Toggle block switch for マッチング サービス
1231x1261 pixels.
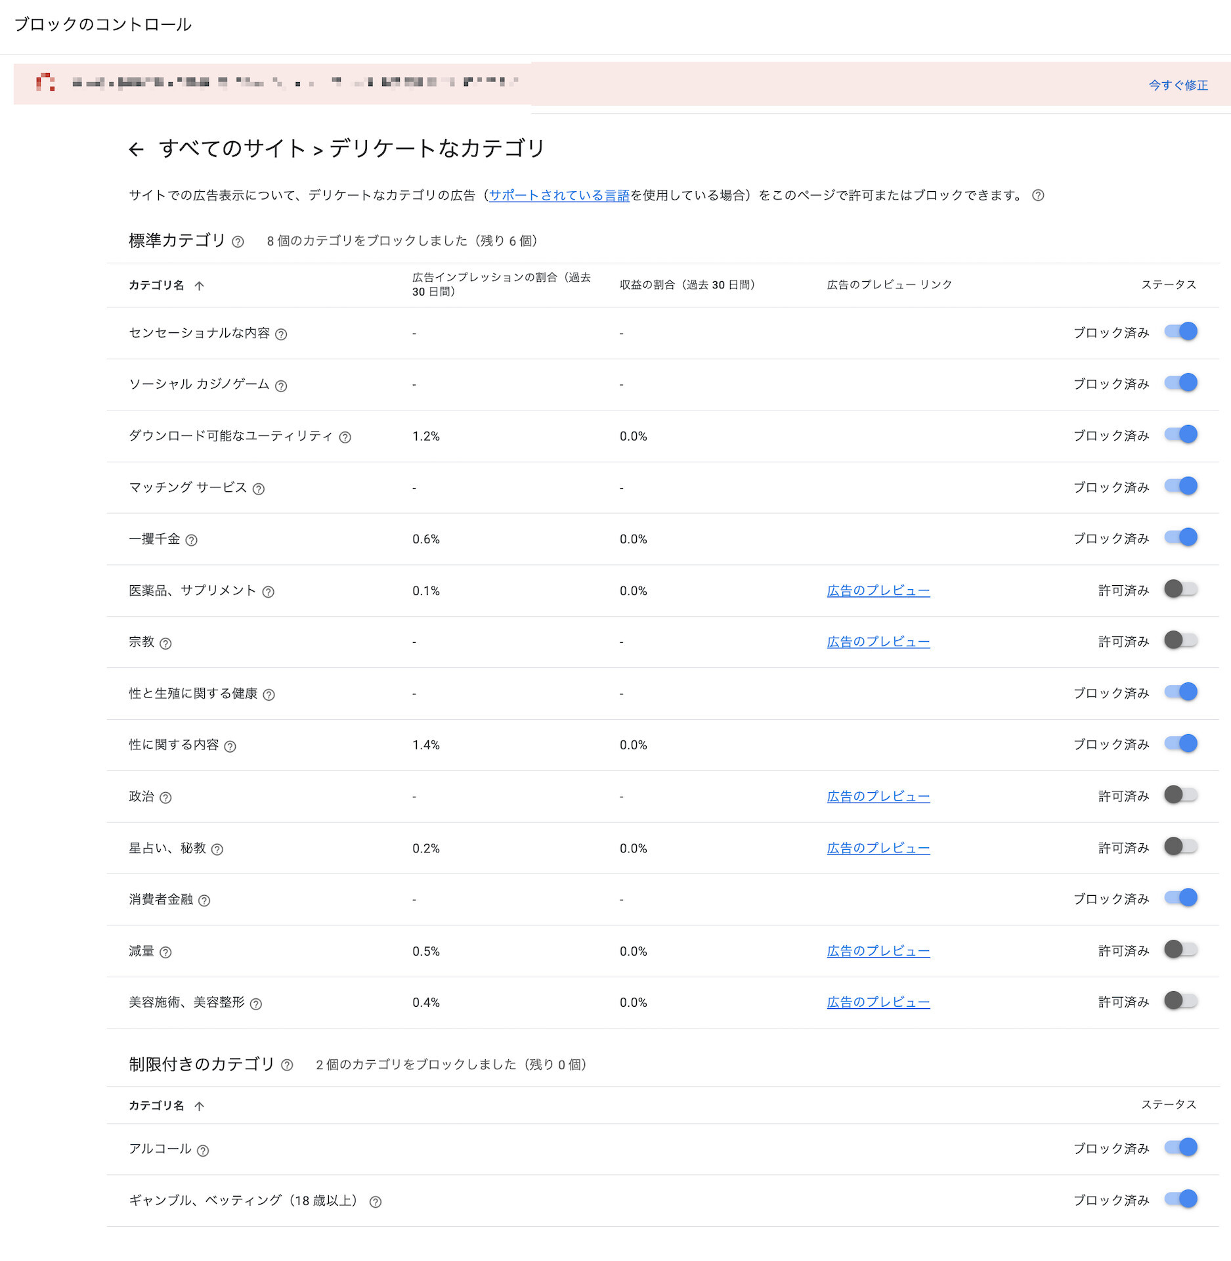coord(1180,486)
